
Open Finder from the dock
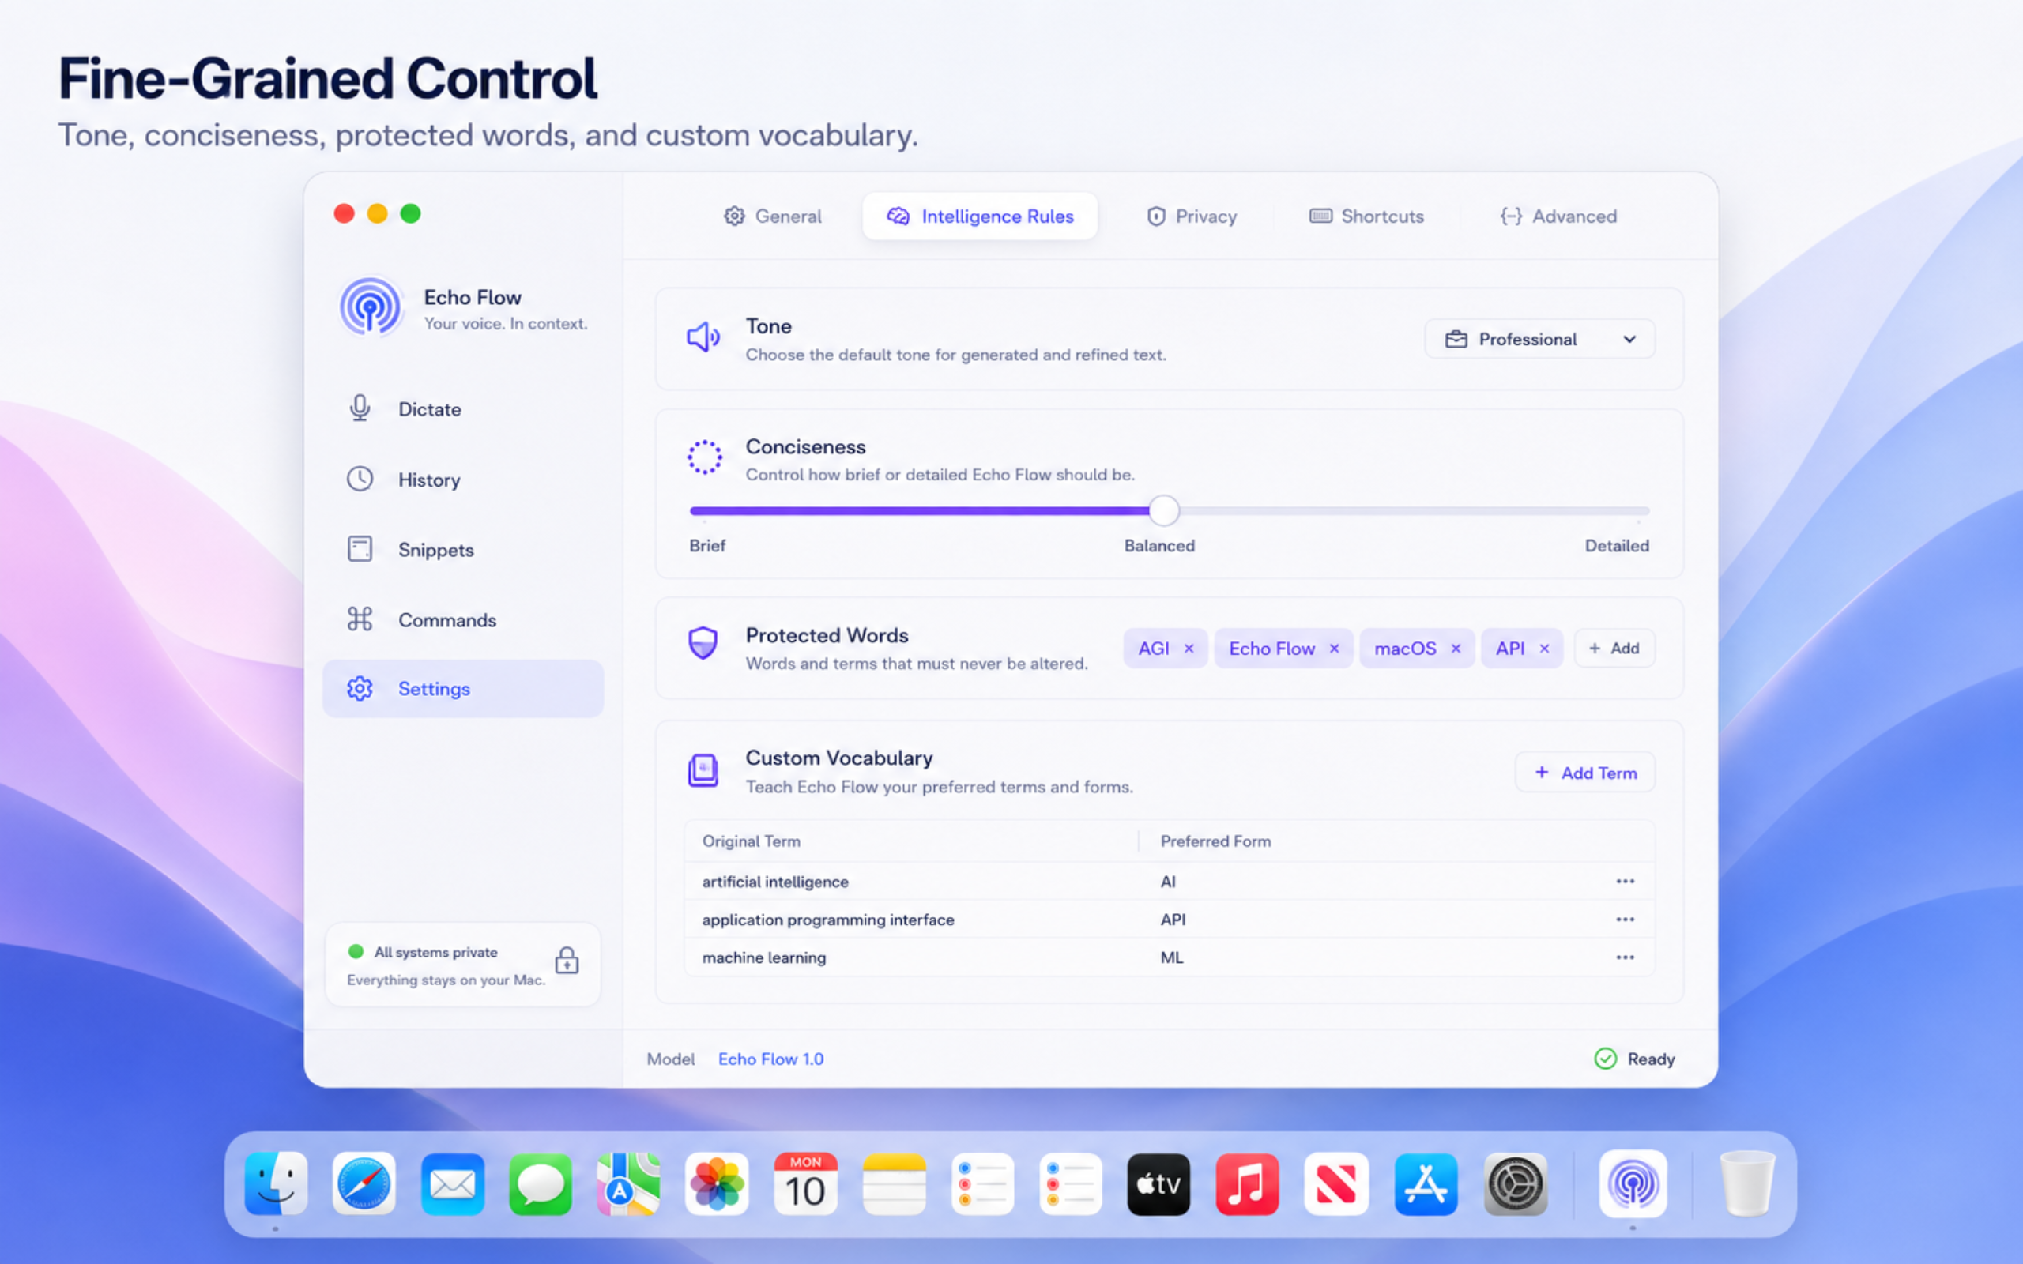pos(276,1183)
